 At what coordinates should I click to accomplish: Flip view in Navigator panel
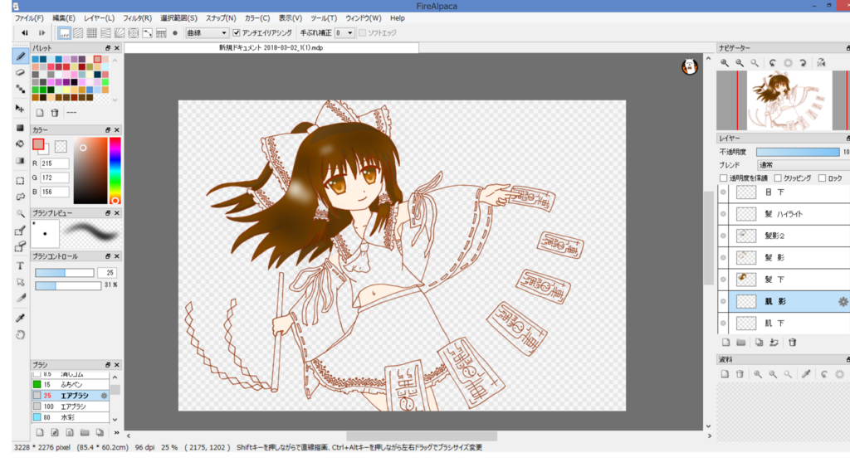click(x=821, y=63)
